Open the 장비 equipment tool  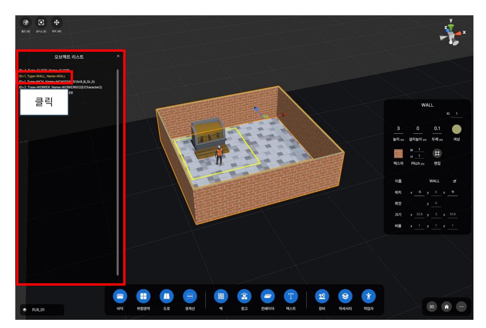321,297
